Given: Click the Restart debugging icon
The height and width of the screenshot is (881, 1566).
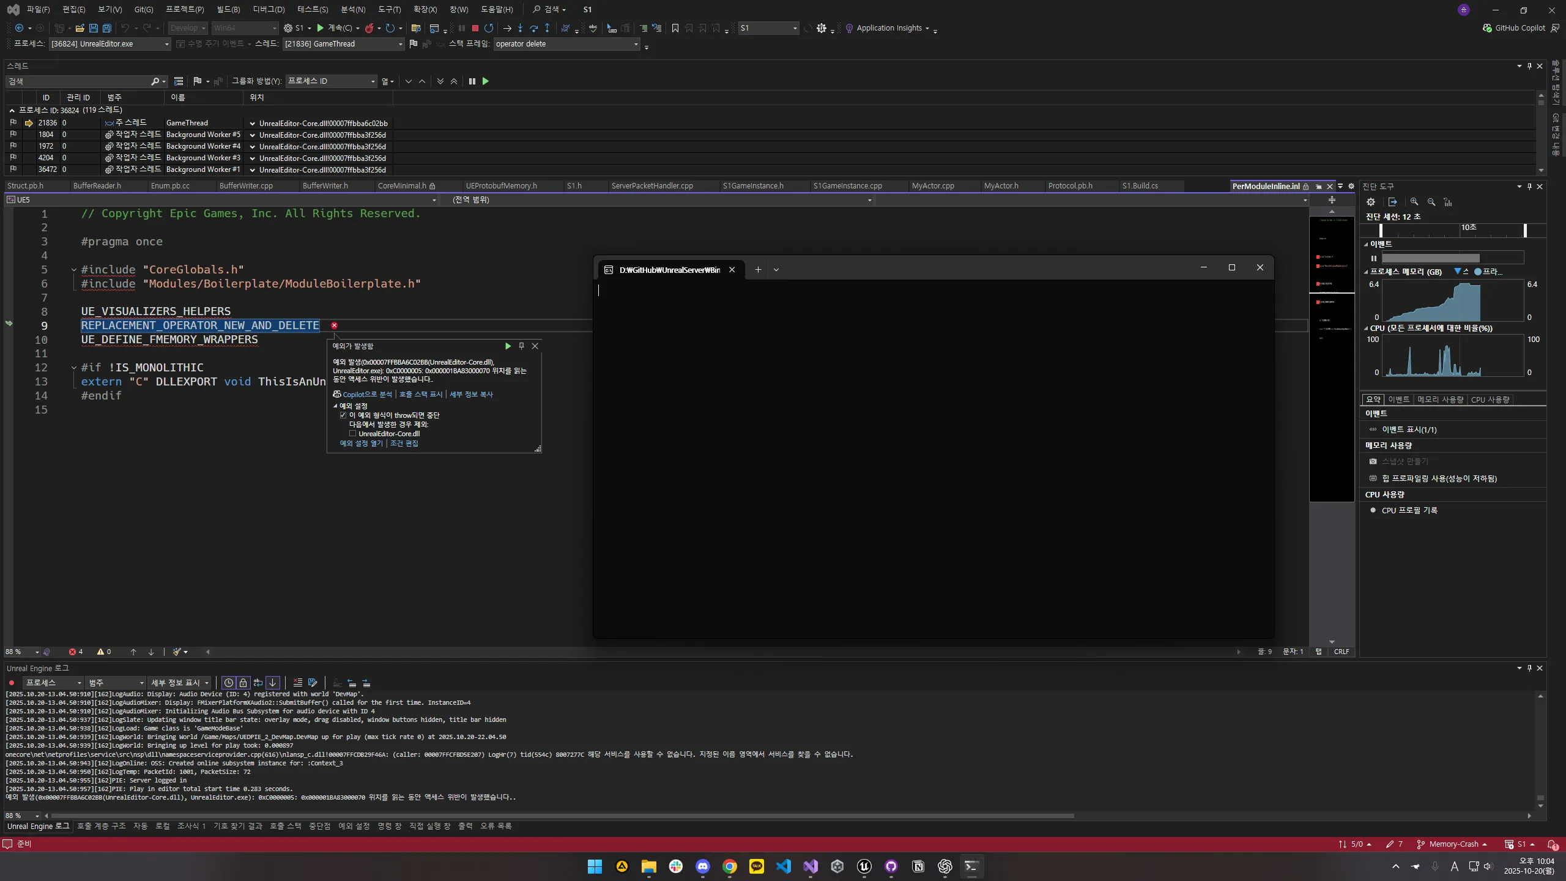Looking at the screenshot, I should point(489,28).
